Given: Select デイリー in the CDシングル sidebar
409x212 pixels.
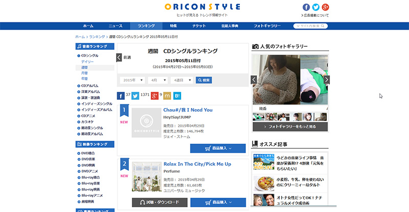Looking at the screenshot, I should 87,61.
